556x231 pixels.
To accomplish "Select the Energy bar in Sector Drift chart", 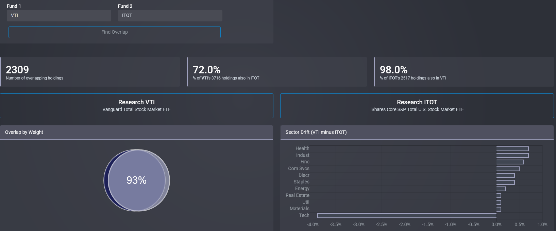I will pyautogui.click(x=501, y=189).
